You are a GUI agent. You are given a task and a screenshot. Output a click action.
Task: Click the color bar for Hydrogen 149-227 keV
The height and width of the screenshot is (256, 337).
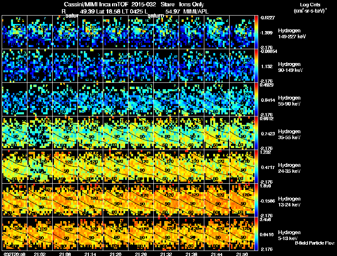256,32
